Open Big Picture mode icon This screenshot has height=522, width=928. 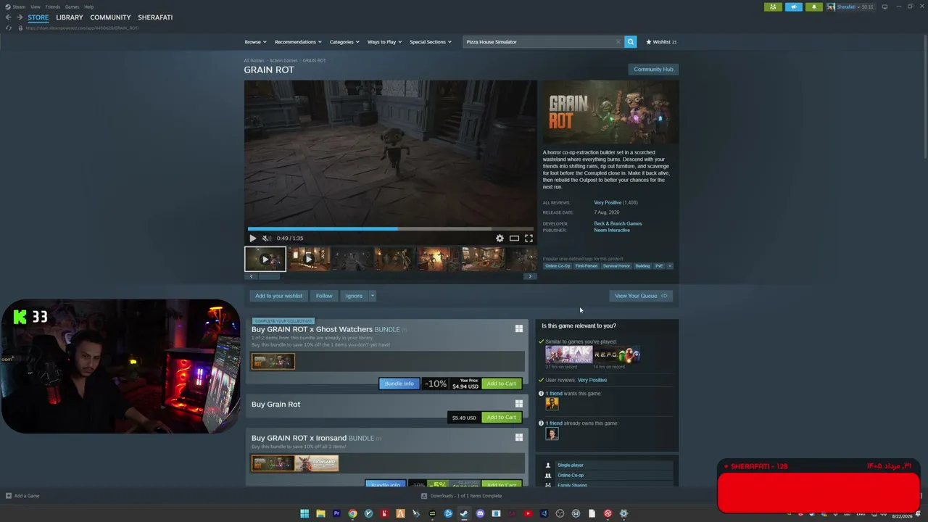coord(884,7)
